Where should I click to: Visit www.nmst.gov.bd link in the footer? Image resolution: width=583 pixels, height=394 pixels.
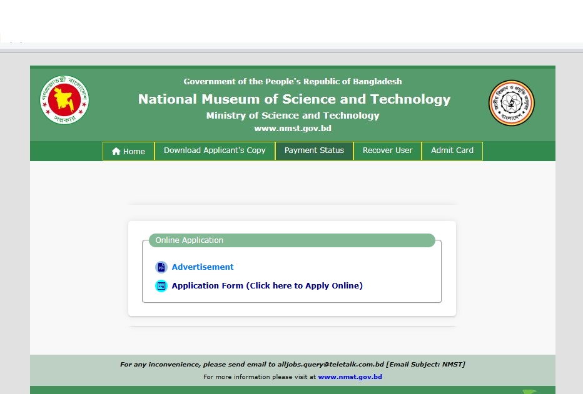[x=350, y=377]
